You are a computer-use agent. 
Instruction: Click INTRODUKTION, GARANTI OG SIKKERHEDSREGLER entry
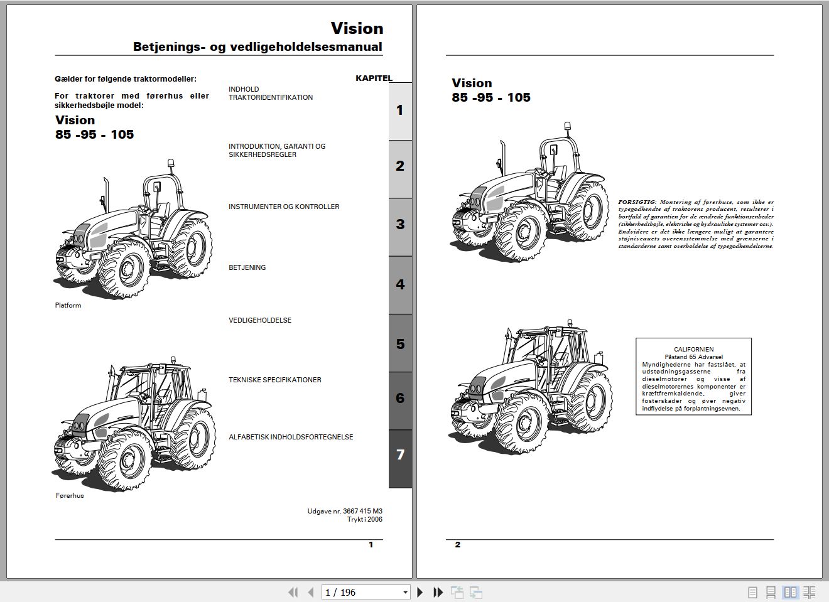(277, 150)
